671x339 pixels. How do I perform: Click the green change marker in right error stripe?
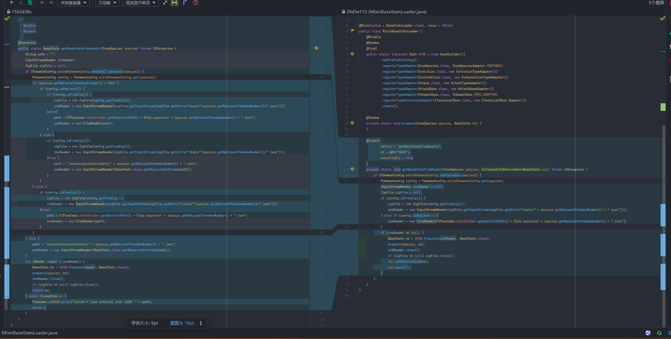point(663,107)
